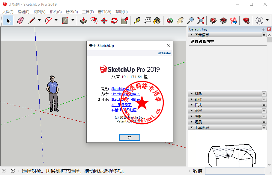This screenshot has width=272, height=175.
Task: Activate the pencil Line tool
Action: coord(31,21)
